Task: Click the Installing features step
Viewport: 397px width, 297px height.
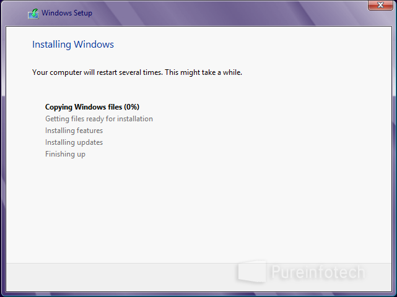Action: tap(74, 131)
